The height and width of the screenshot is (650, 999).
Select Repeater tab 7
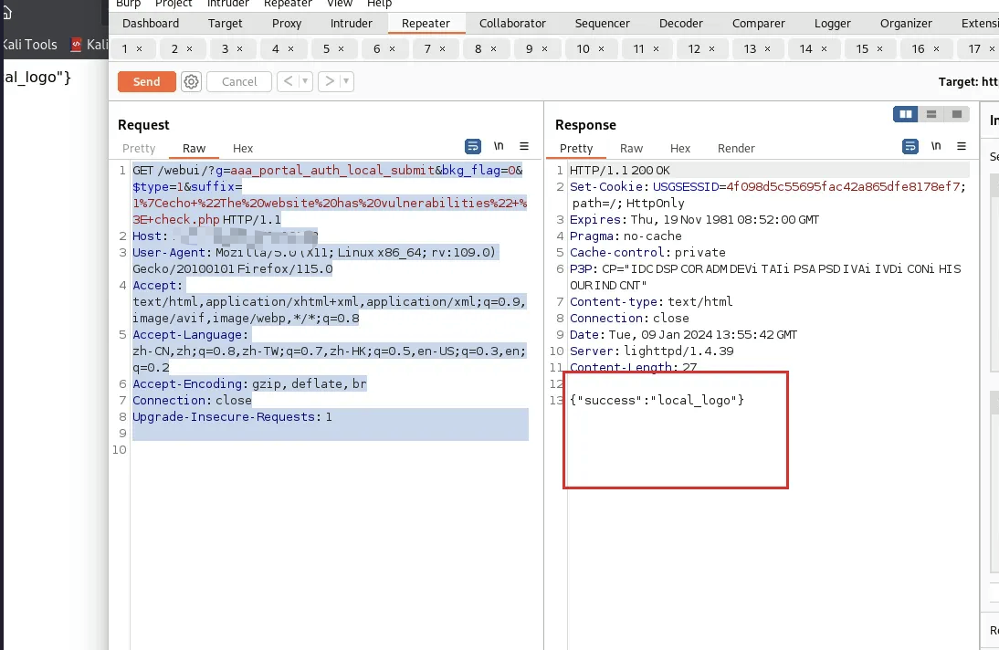(x=427, y=48)
